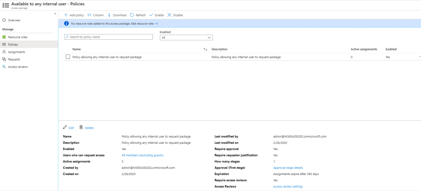
Task: Open the Access review settings link
Action: click(x=288, y=186)
